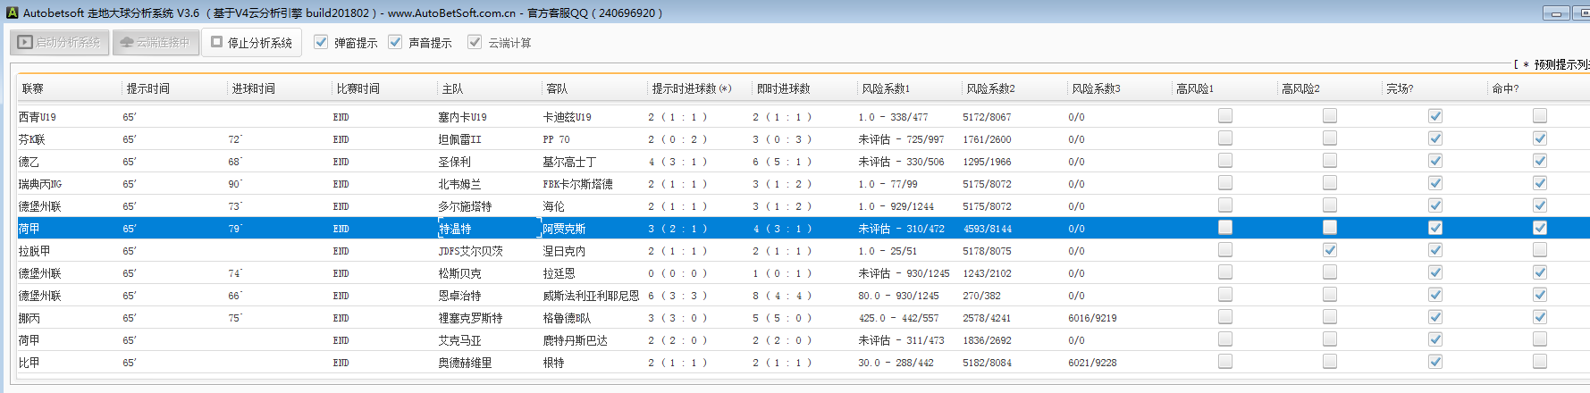Click the Autobetsoft app icon in title bar
Image resolution: width=1590 pixels, height=393 pixels.
click(12, 13)
